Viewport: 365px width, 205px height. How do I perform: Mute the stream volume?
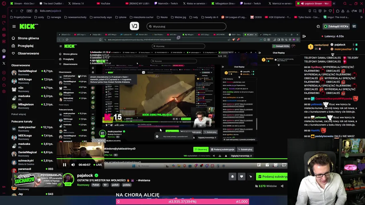73,165
